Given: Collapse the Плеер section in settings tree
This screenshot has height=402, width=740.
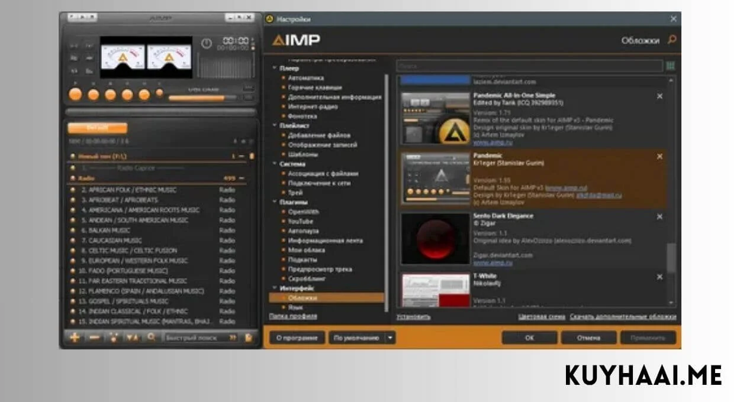Looking at the screenshot, I should [275, 68].
